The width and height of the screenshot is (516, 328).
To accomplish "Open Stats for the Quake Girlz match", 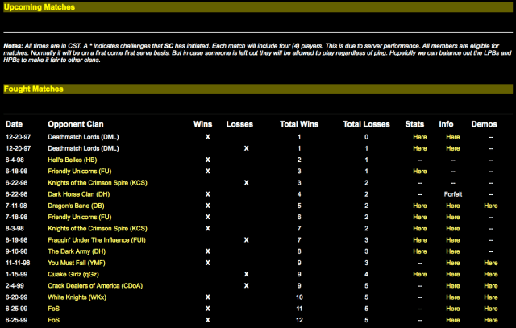I will click(420, 274).
